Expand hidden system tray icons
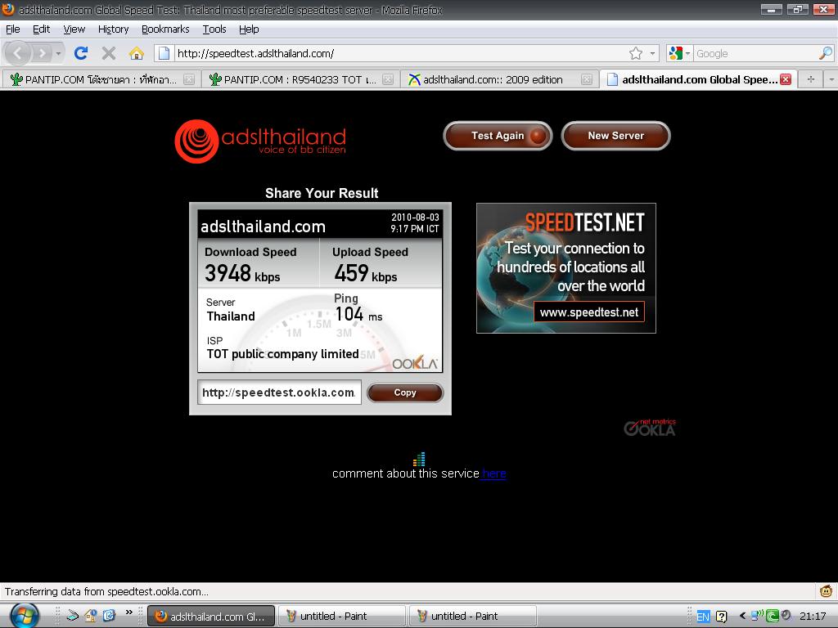 click(742, 616)
